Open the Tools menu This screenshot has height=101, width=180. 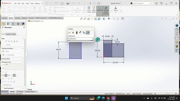32,3
